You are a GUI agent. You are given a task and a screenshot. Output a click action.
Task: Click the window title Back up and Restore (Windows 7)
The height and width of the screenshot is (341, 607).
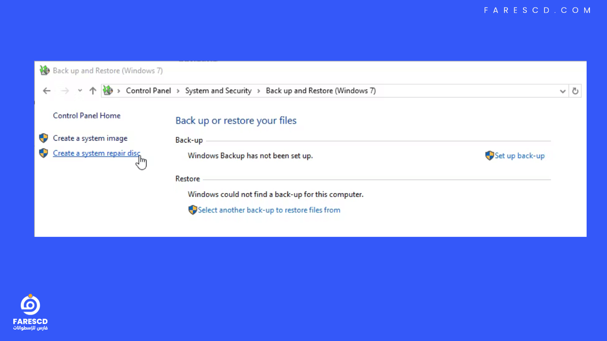tap(108, 71)
